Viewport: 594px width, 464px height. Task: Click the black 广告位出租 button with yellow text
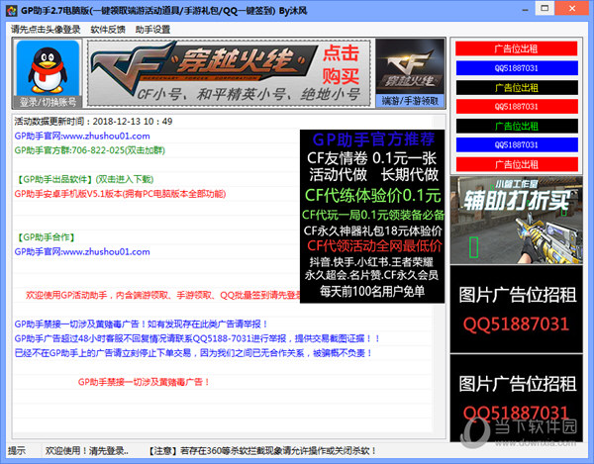coord(517,87)
